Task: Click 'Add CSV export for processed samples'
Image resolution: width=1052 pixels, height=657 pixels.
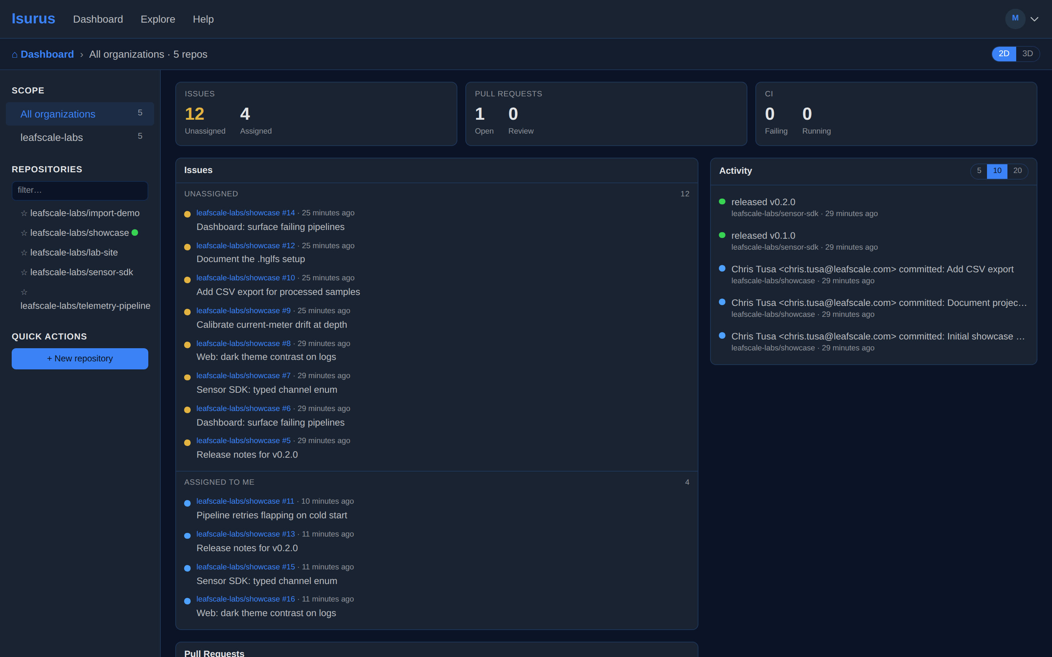Action: pyautogui.click(x=278, y=292)
